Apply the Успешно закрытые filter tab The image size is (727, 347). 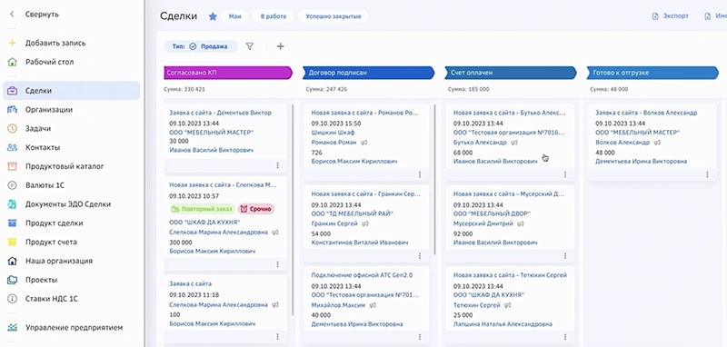coord(333,16)
